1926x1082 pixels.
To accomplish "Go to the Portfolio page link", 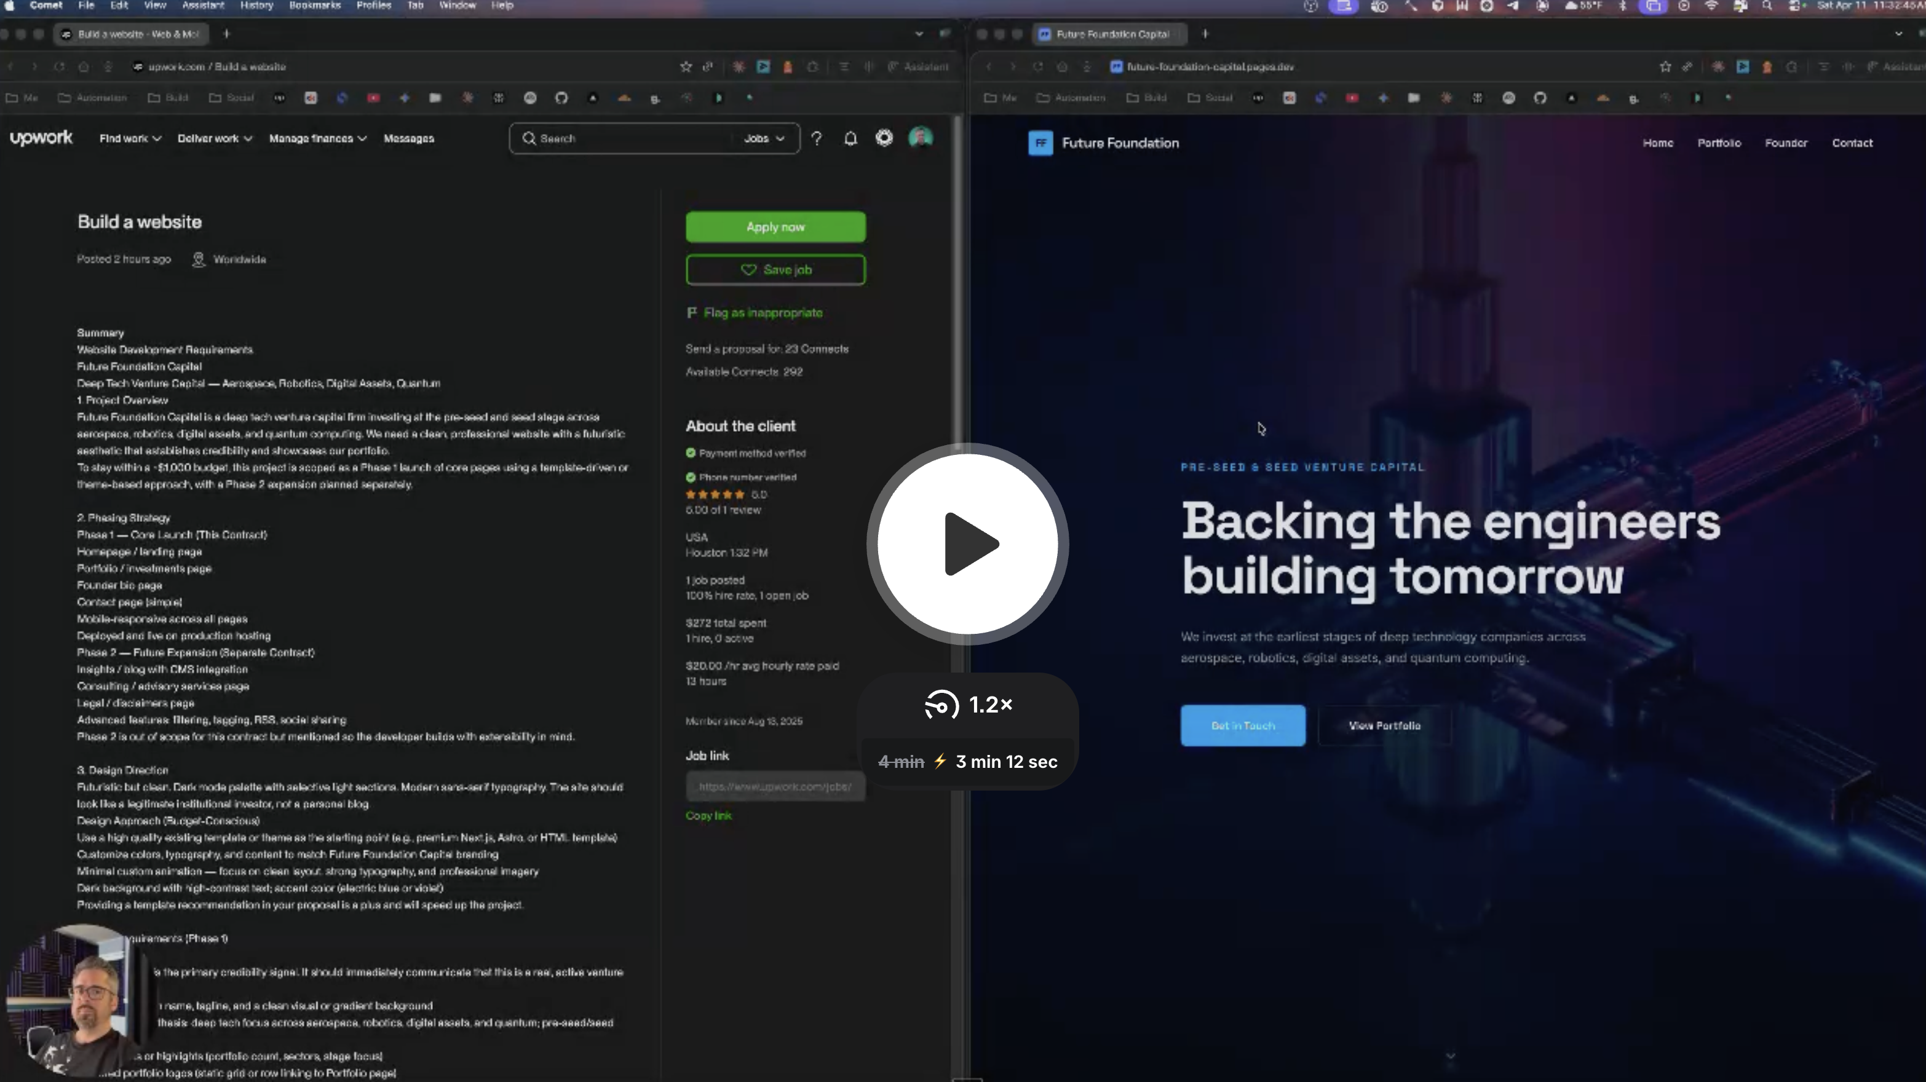I will [x=1719, y=143].
